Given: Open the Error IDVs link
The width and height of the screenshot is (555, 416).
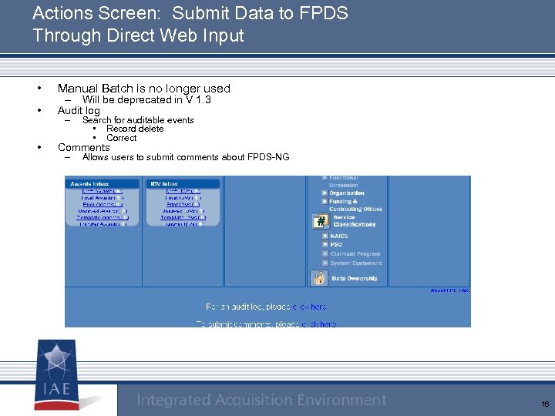Looking at the screenshot, I should (183, 204).
